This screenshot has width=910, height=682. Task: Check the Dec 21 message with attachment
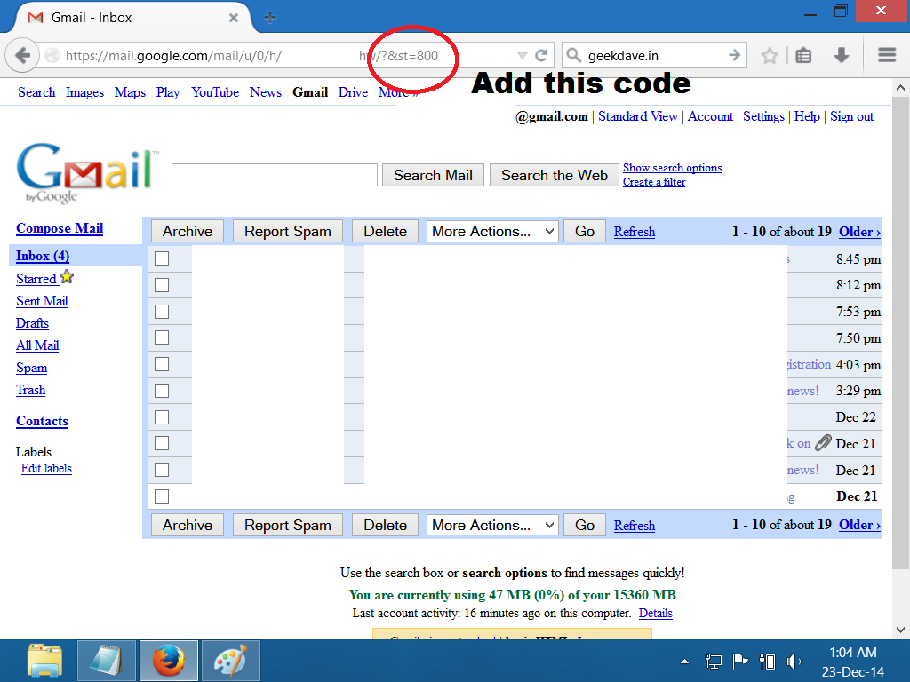point(162,443)
